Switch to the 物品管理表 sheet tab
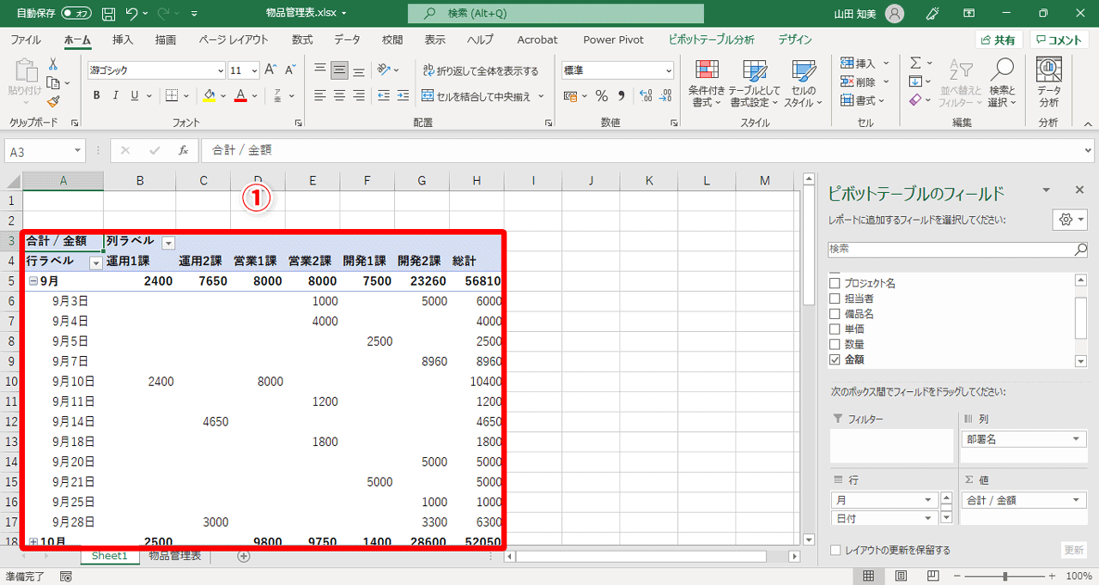 click(x=175, y=556)
